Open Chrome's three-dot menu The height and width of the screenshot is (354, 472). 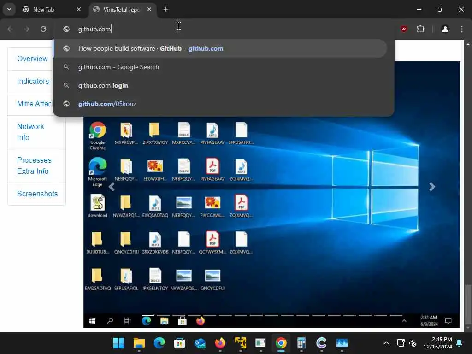pyautogui.click(x=462, y=29)
